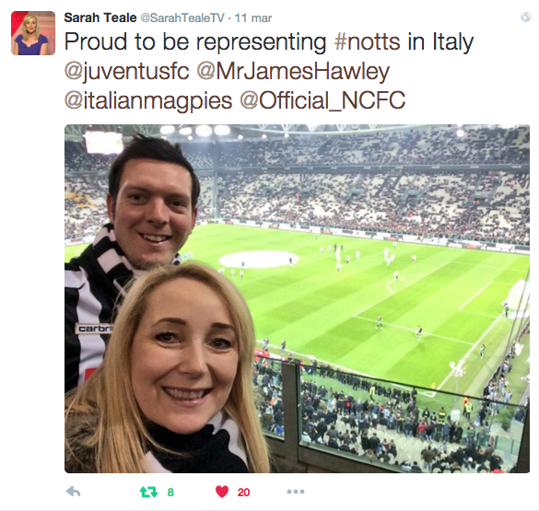Open the #notts hashtag

click(x=368, y=41)
